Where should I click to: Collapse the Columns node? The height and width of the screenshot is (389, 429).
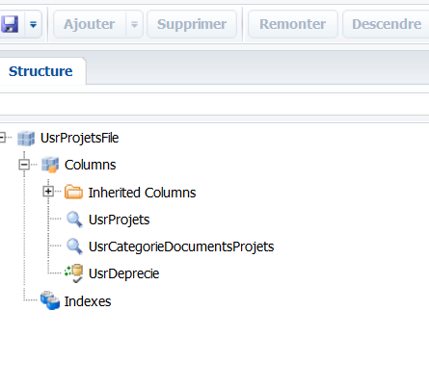(x=24, y=165)
